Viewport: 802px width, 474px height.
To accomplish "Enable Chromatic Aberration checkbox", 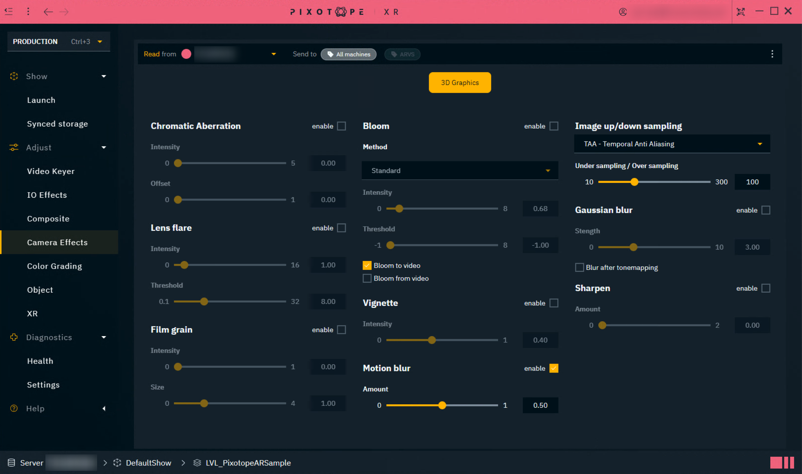I will tap(341, 126).
